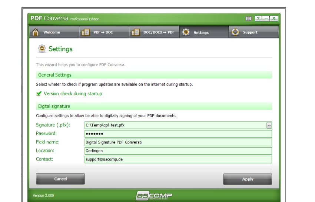The height and width of the screenshot is (202, 315).
Task: Click the lifebuoy icon on Support tab
Action: (235, 32)
